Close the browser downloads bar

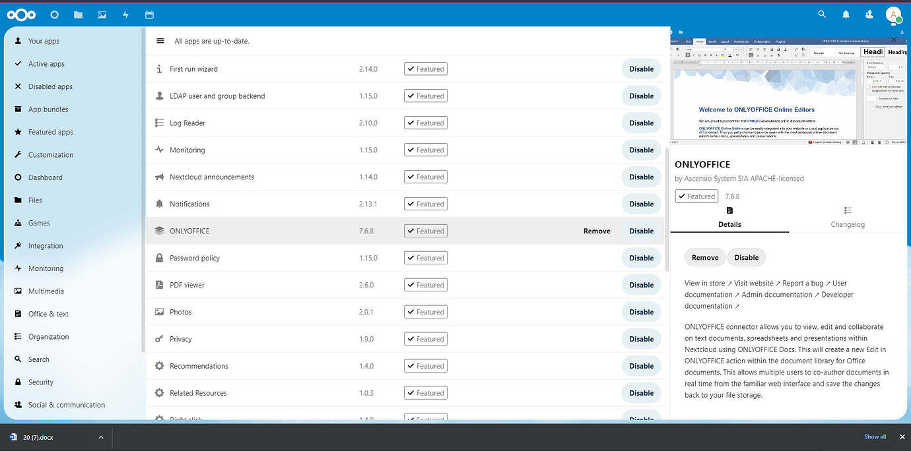(x=902, y=437)
